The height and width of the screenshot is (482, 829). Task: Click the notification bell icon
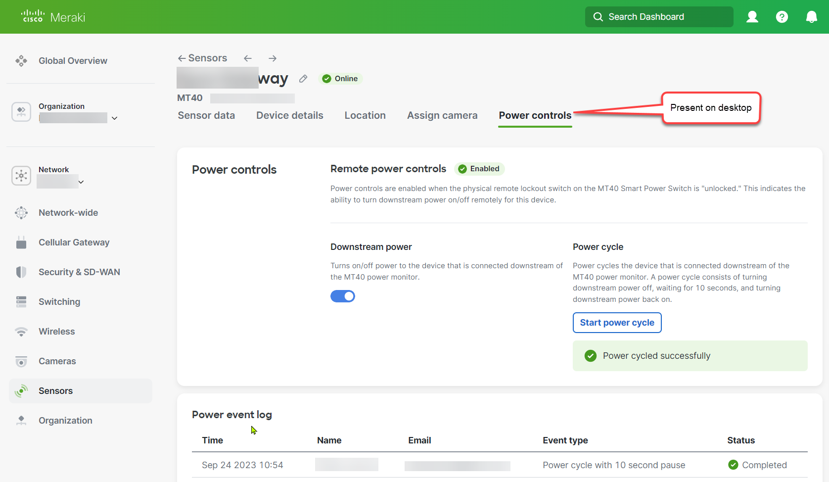point(811,16)
